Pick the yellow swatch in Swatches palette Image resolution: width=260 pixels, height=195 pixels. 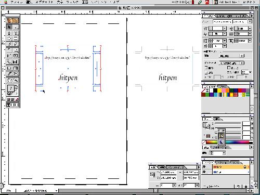[x=219, y=90]
